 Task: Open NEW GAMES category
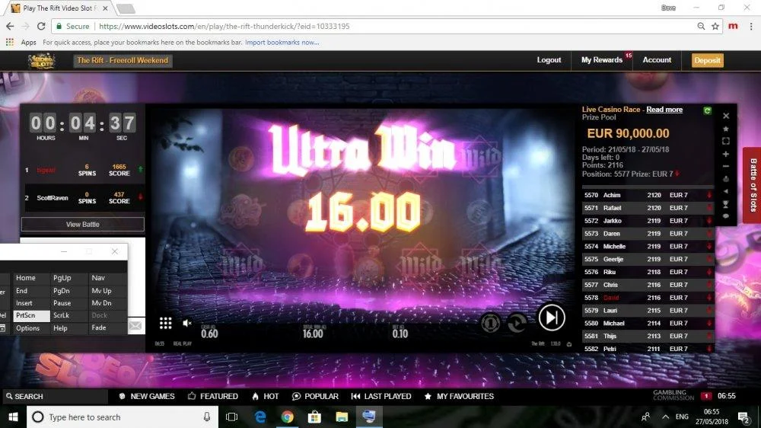[147, 397]
